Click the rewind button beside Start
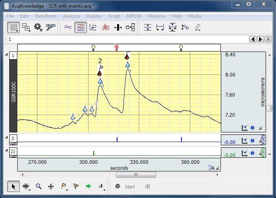This screenshot has height=198, width=276. (147, 186)
